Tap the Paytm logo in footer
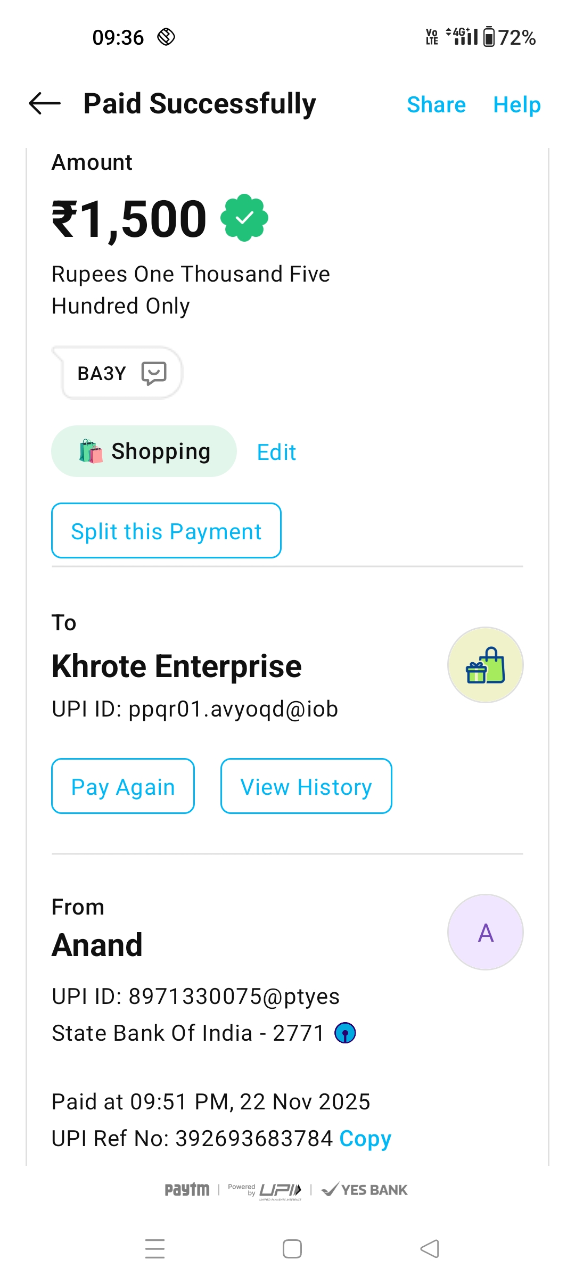The width and height of the screenshot is (575, 1284). point(187,1190)
